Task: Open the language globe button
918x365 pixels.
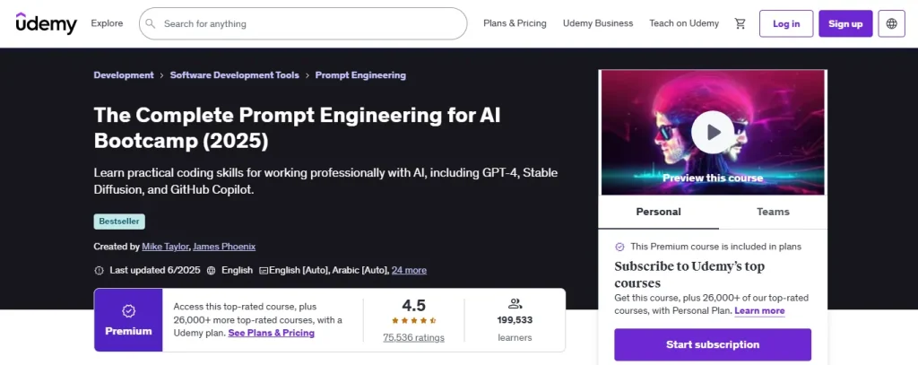Action: 892,23
